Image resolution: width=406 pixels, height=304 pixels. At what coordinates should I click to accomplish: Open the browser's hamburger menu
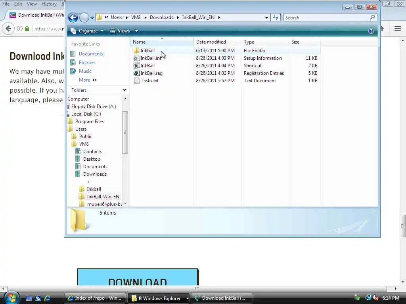398,28
